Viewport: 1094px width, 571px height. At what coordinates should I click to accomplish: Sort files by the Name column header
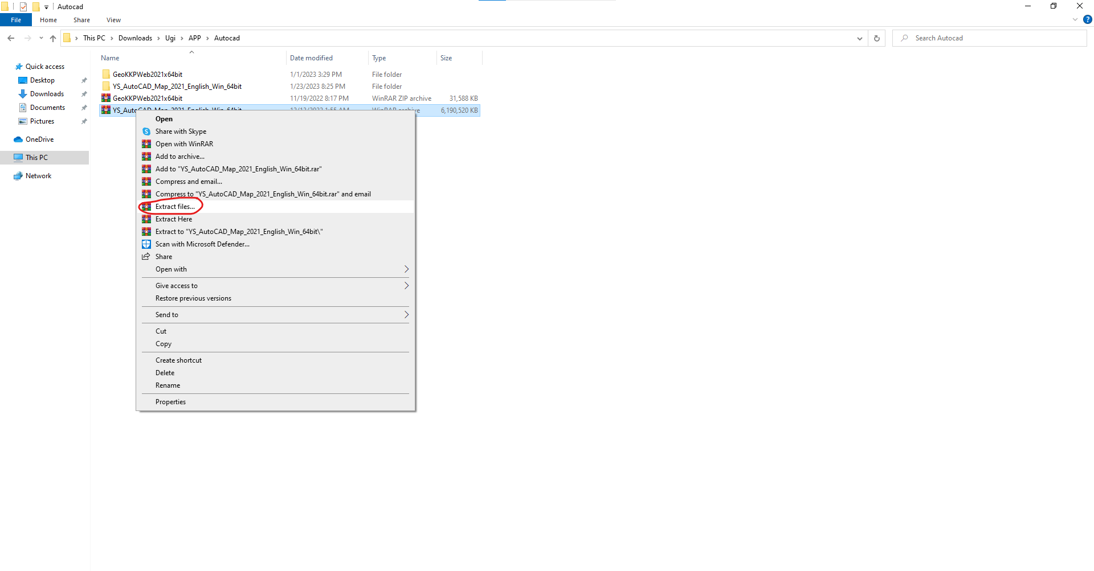point(192,58)
